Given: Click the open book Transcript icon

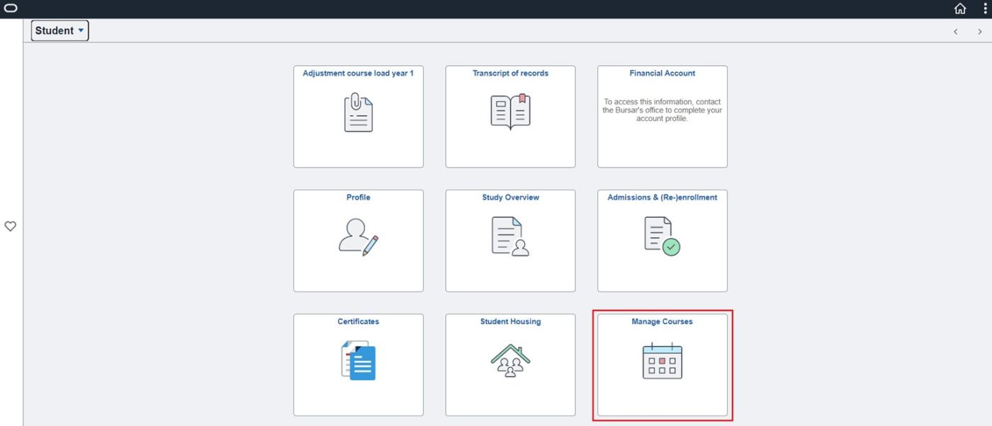Looking at the screenshot, I should (x=510, y=113).
